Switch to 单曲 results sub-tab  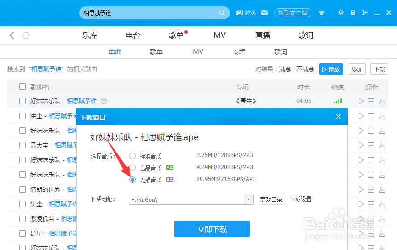115,52
